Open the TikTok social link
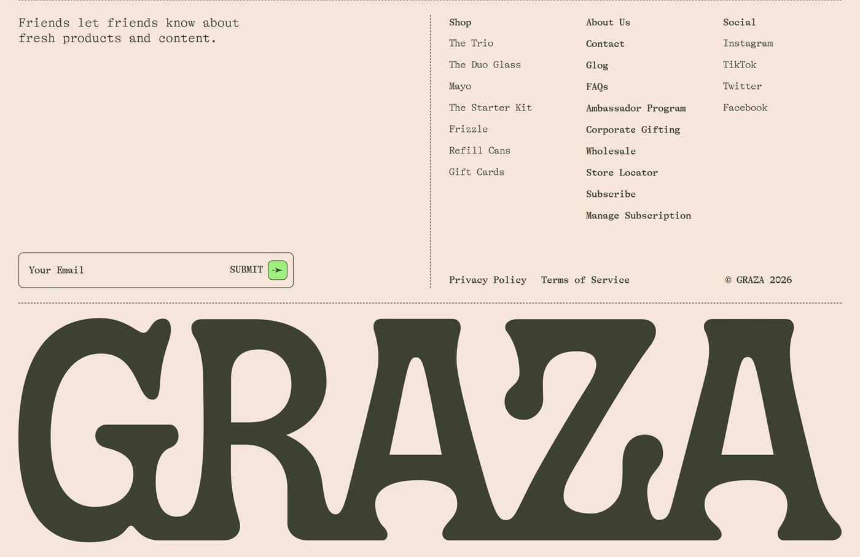 click(x=740, y=64)
